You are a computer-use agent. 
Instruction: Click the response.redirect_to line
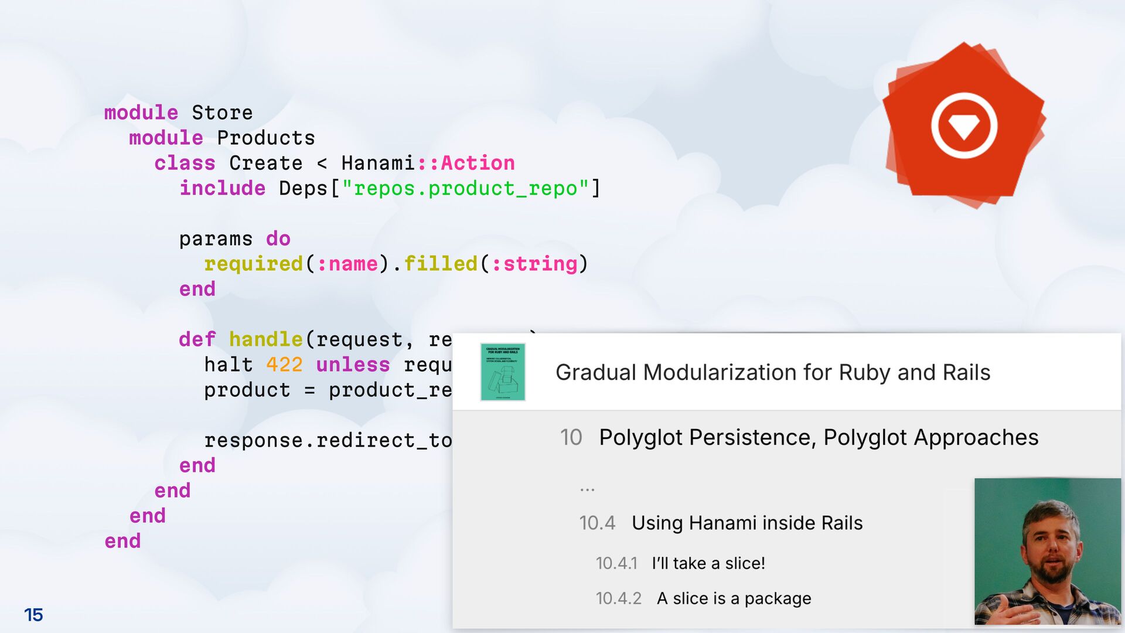pos(327,440)
